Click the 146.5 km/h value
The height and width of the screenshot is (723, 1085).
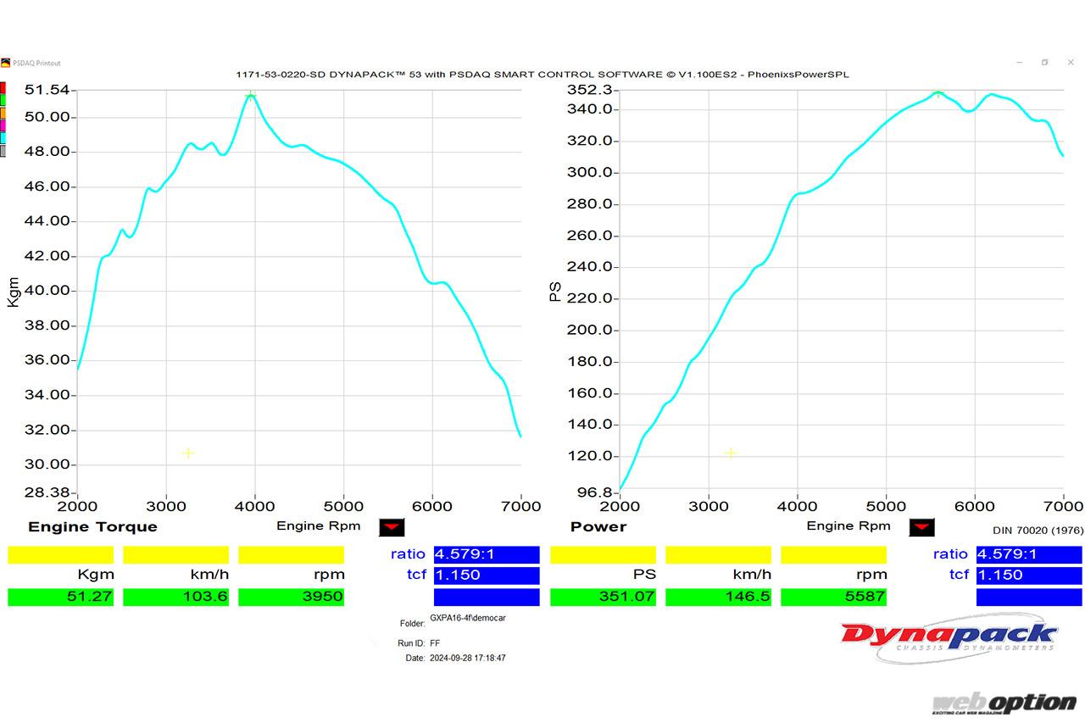718,597
